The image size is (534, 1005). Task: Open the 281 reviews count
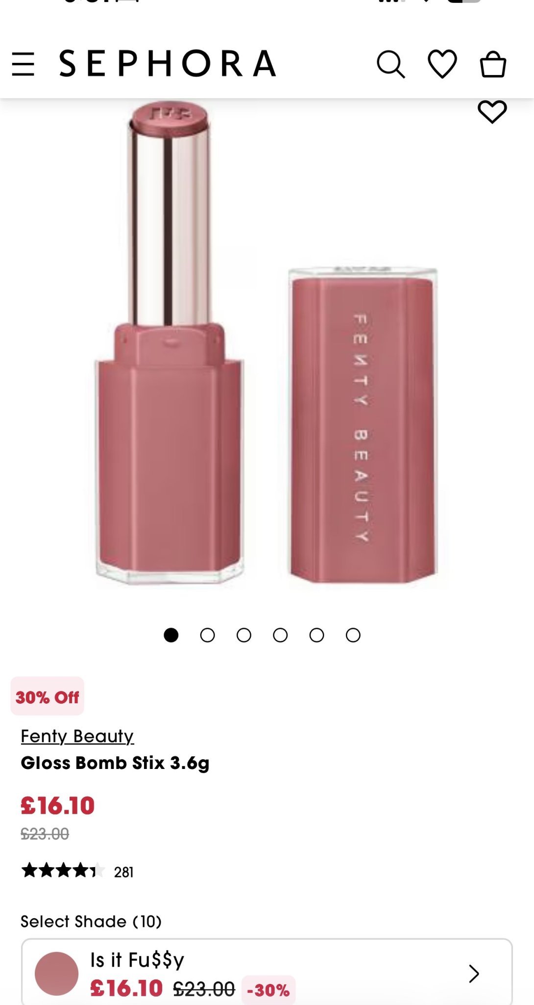pyautogui.click(x=123, y=872)
